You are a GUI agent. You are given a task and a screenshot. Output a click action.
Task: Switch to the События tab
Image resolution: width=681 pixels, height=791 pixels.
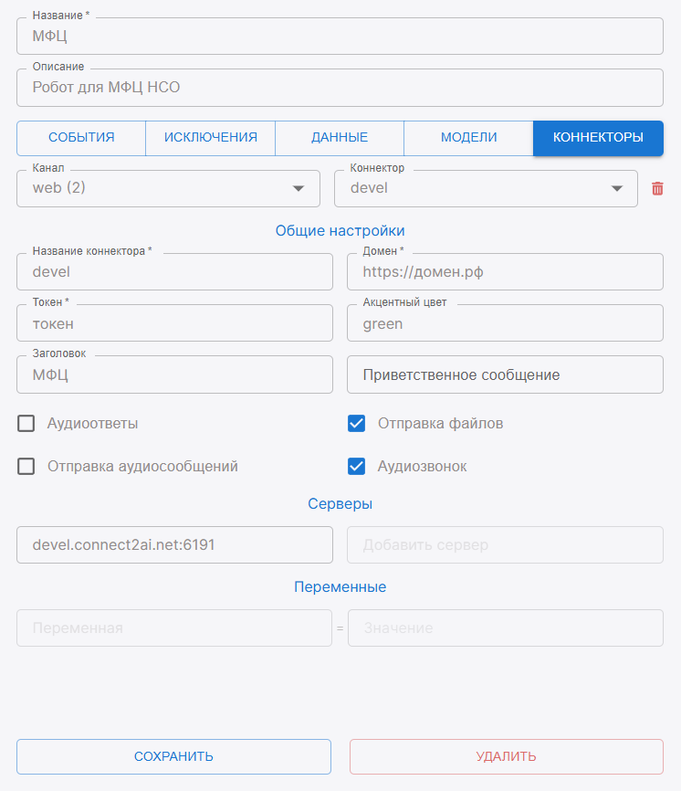pos(81,138)
